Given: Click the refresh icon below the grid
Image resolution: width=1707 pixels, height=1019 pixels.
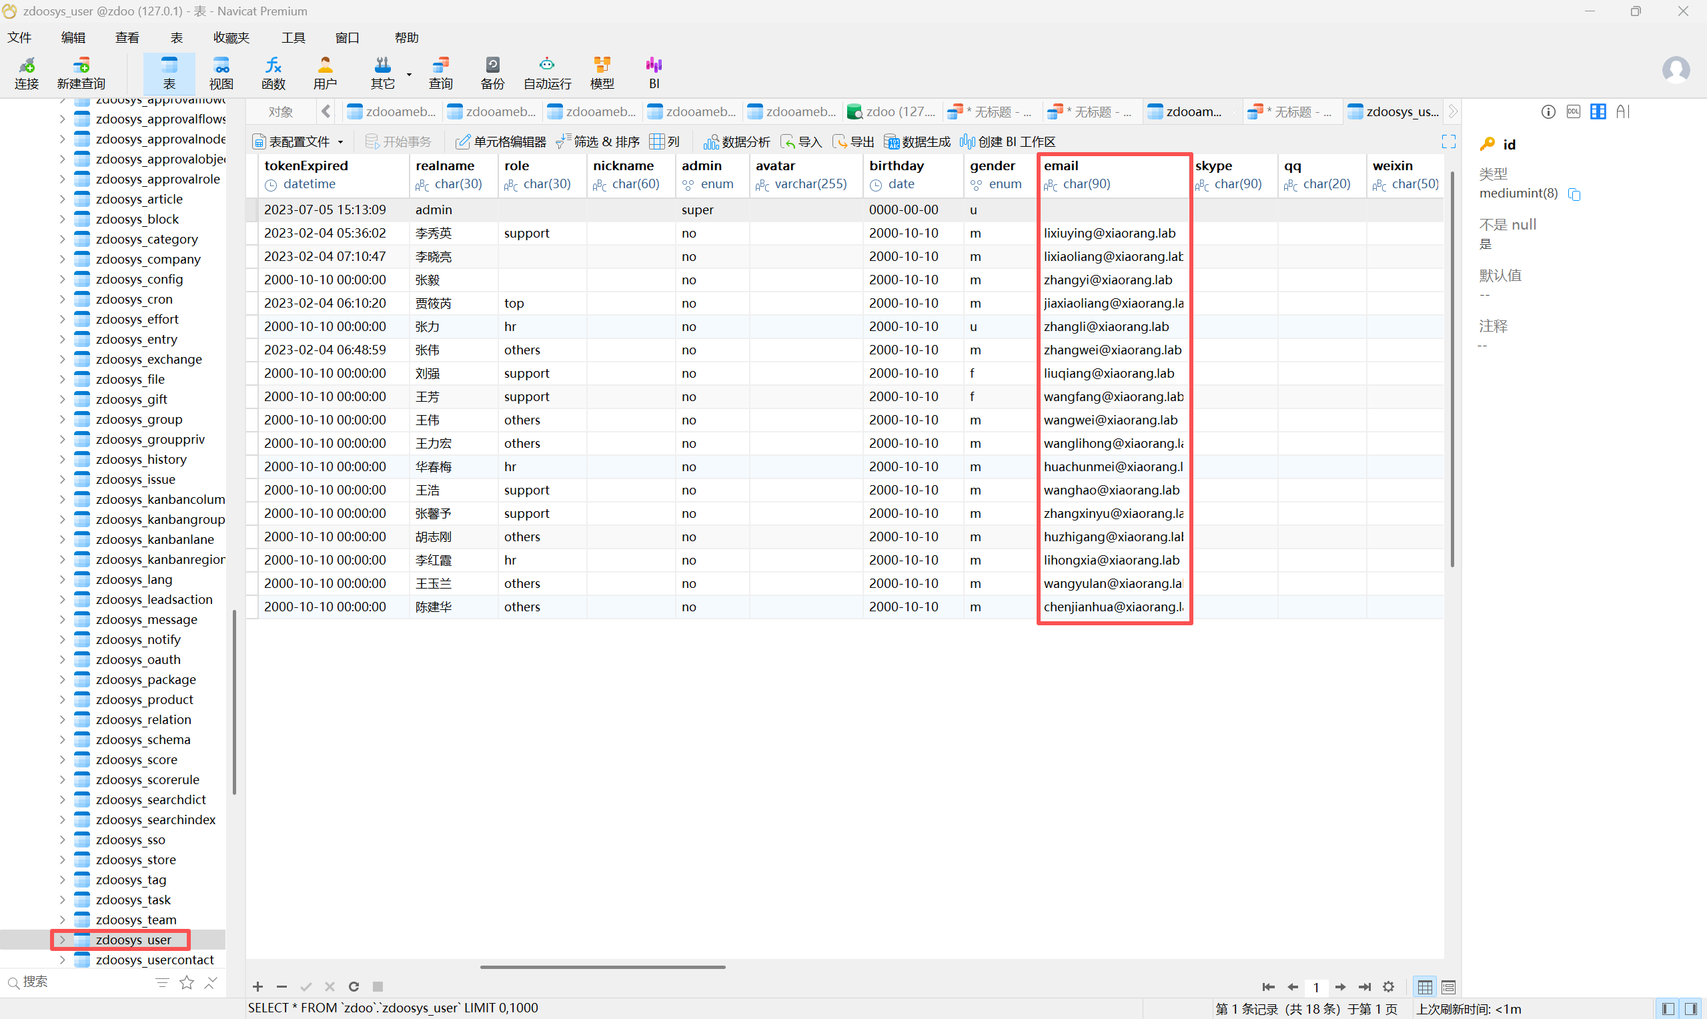Looking at the screenshot, I should pyautogui.click(x=354, y=986).
